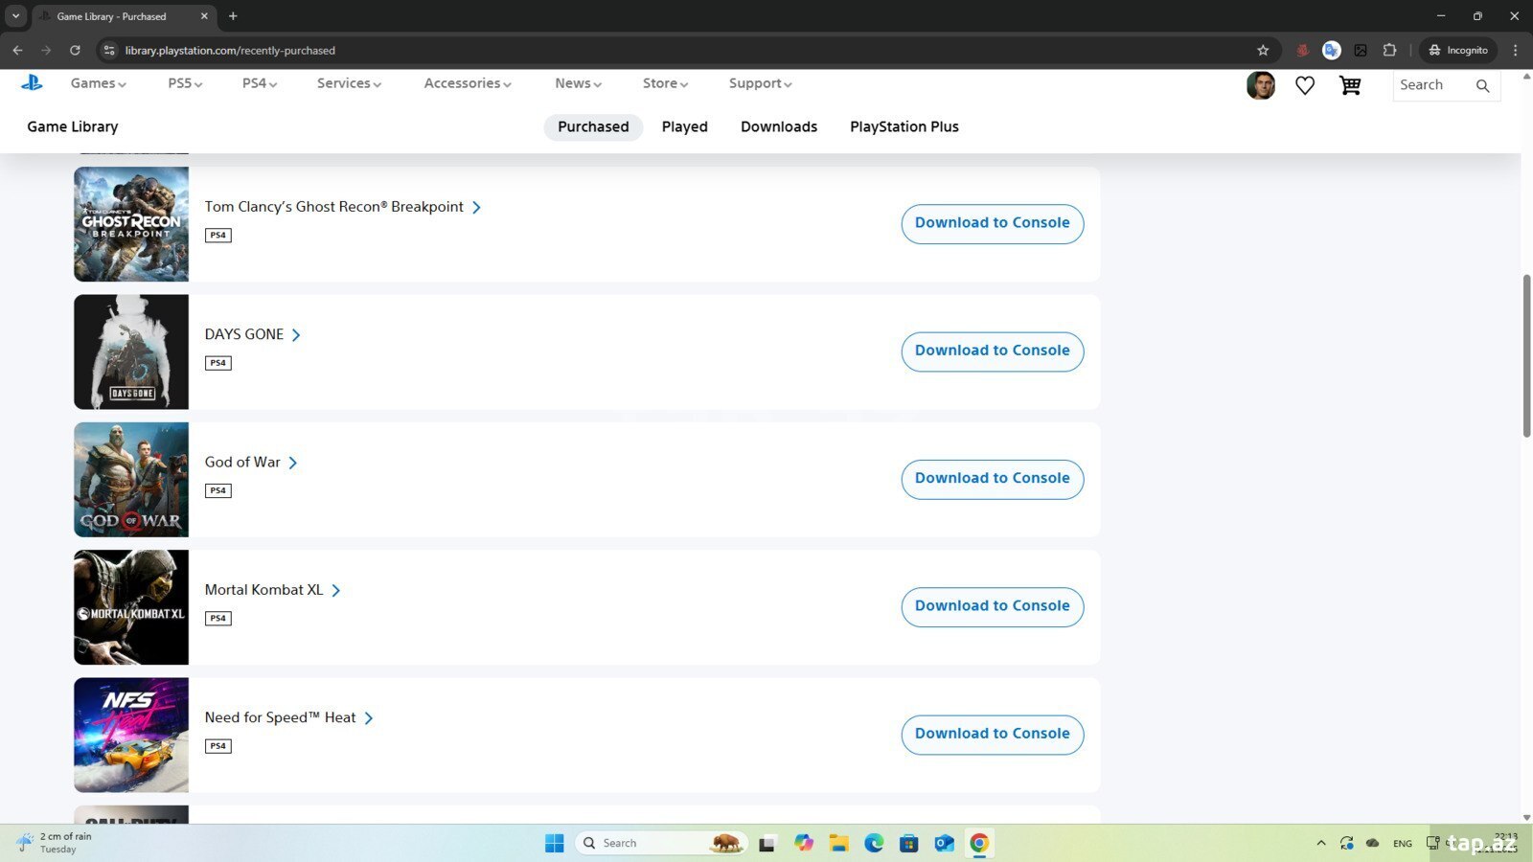Open a new browser tab
1533x862 pixels.
(x=233, y=16)
